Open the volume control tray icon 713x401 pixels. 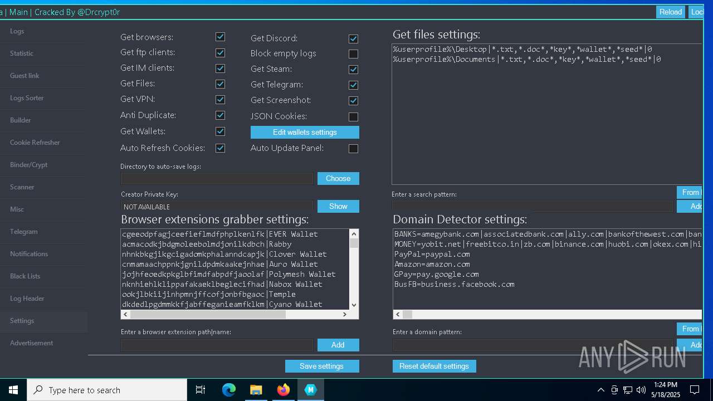coord(641,390)
